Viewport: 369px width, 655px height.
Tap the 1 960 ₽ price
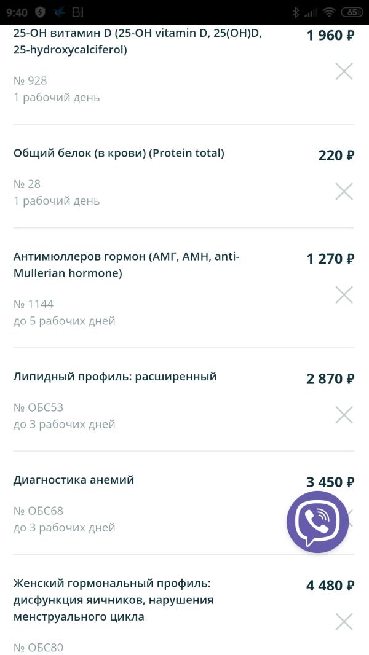(x=330, y=35)
